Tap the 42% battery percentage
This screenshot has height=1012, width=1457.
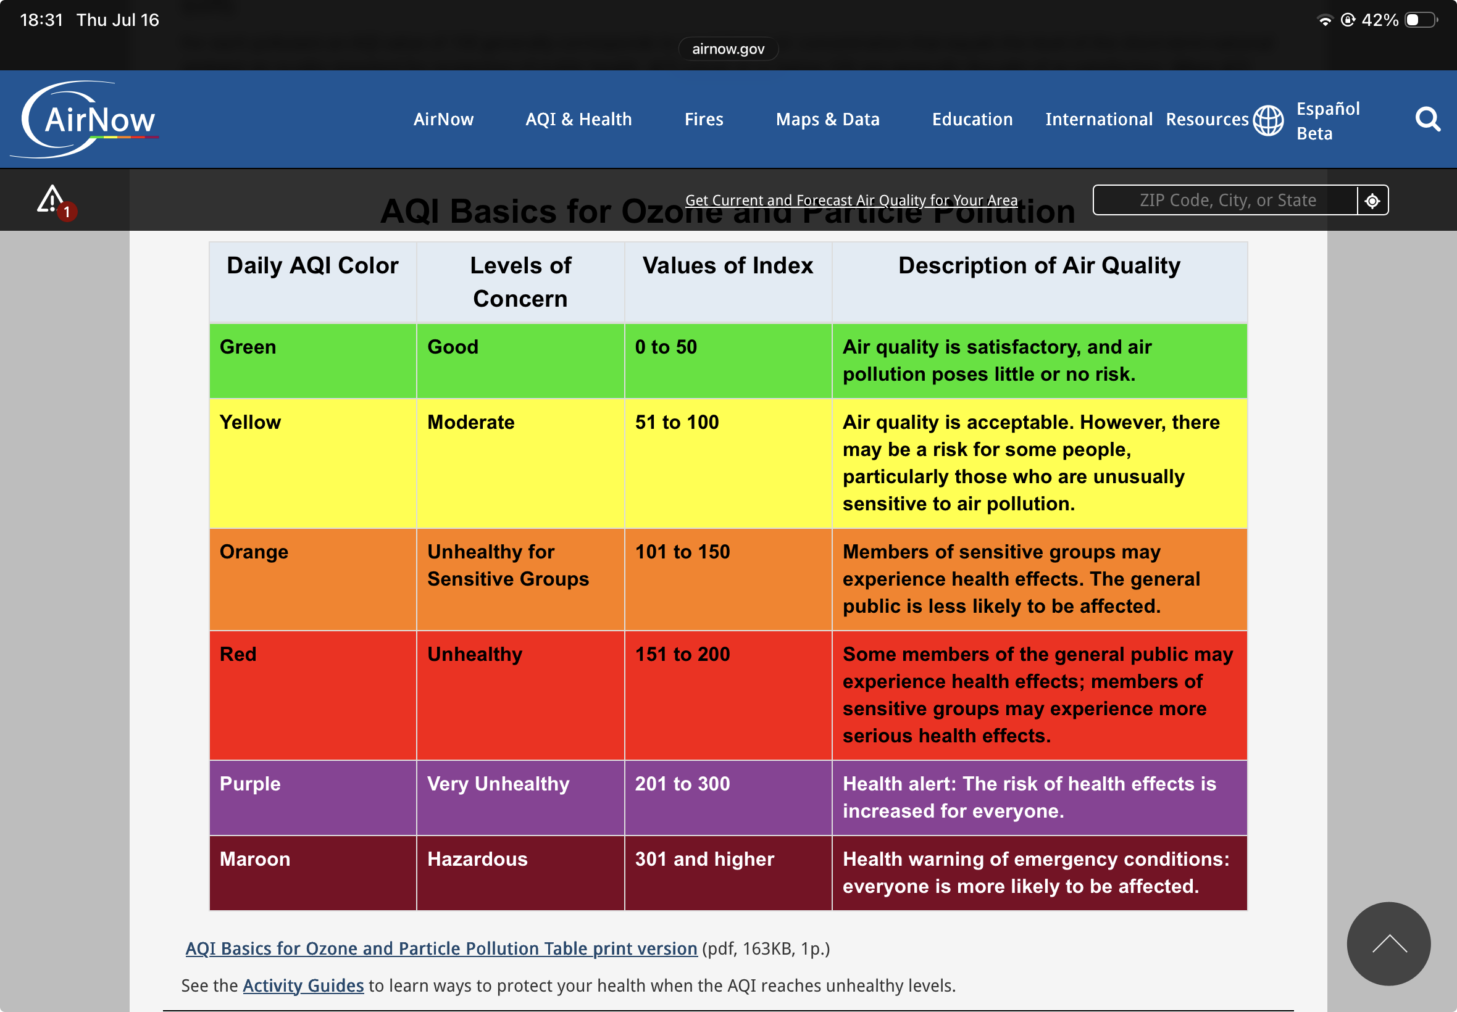click(1380, 20)
